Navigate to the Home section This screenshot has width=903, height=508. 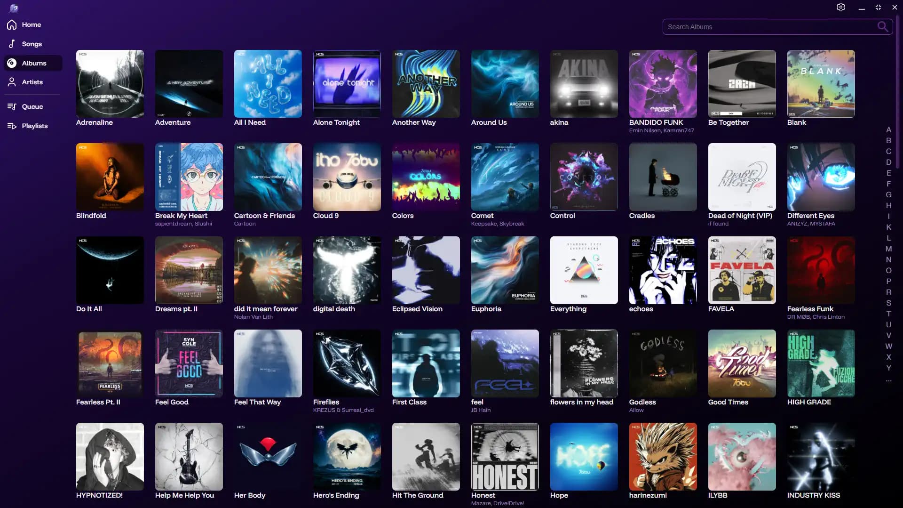[32, 24]
